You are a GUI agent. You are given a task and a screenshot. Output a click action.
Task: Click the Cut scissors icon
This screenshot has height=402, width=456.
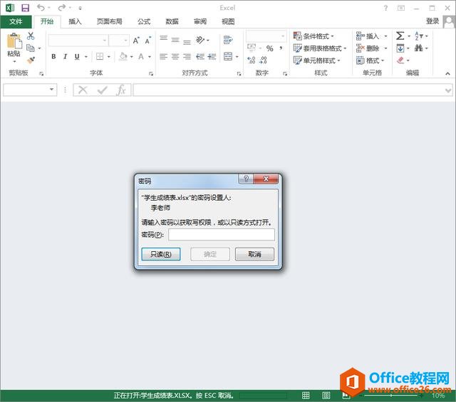(31, 36)
